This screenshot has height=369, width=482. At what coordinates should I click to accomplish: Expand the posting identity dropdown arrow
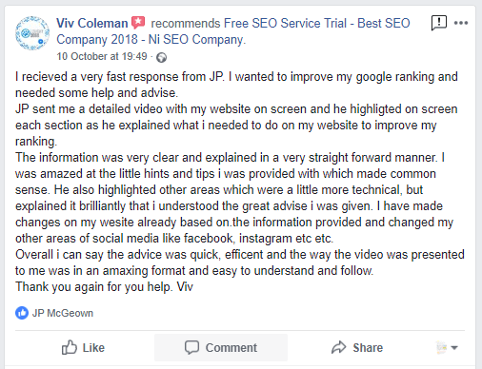tap(454, 348)
